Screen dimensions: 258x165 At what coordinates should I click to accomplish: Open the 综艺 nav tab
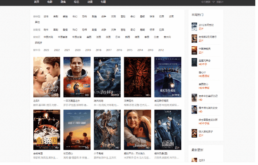76,2
